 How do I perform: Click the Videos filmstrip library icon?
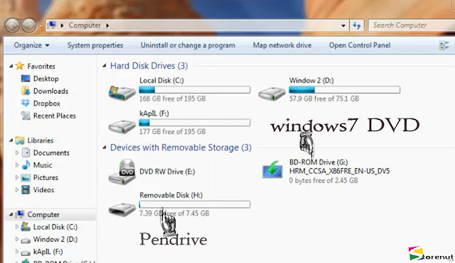tap(26, 190)
